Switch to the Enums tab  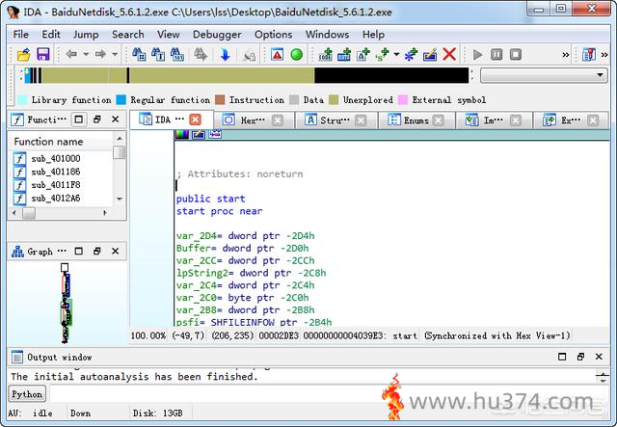point(416,120)
